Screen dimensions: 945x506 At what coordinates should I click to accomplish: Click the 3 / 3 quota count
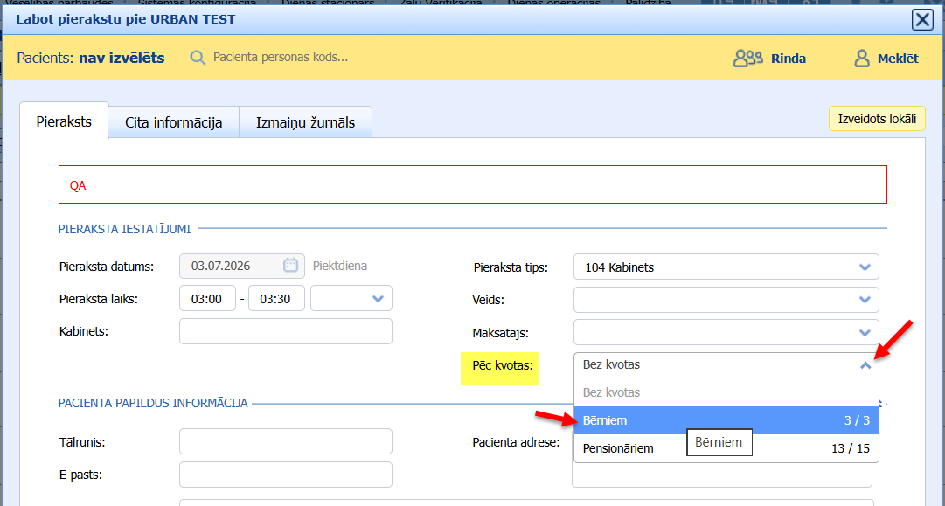point(857,421)
